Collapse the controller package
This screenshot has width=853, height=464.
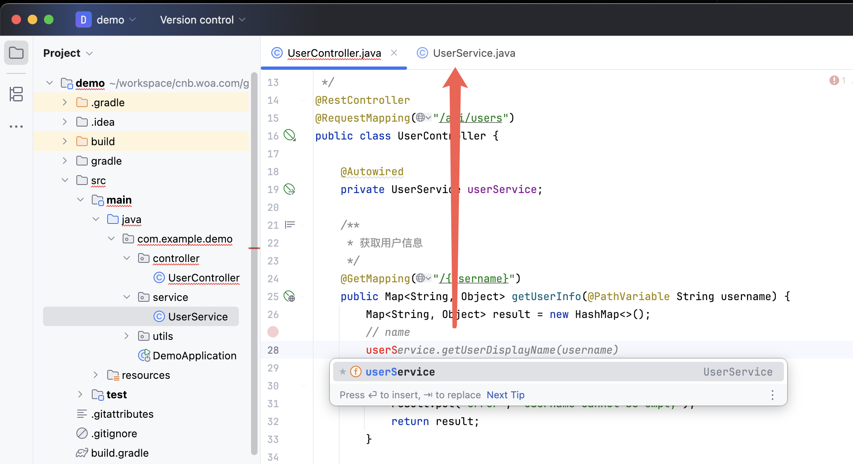click(127, 258)
